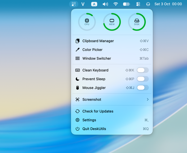Image resolution: width=187 pixels, height=153 pixels.
Task: Click the ⇧⌘C shortcut label
Action: tap(144, 50)
